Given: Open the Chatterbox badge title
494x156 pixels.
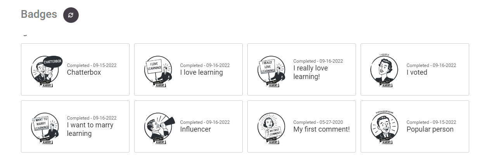Looking at the screenshot, I should 84,72.
